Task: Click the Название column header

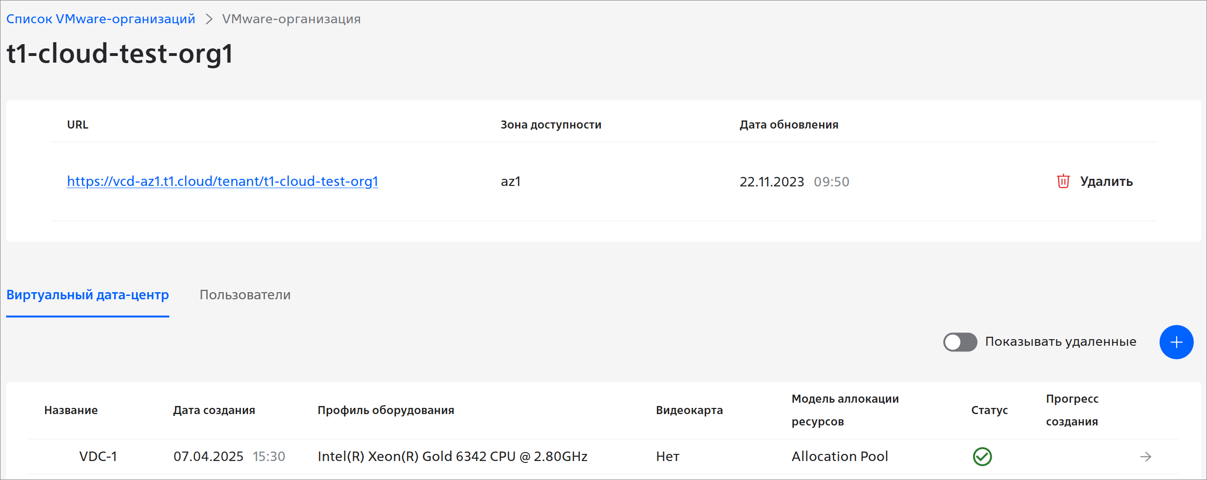Action: (x=71, y=410)
